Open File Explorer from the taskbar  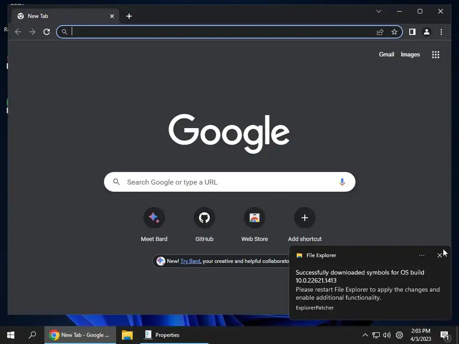point(127,335)
